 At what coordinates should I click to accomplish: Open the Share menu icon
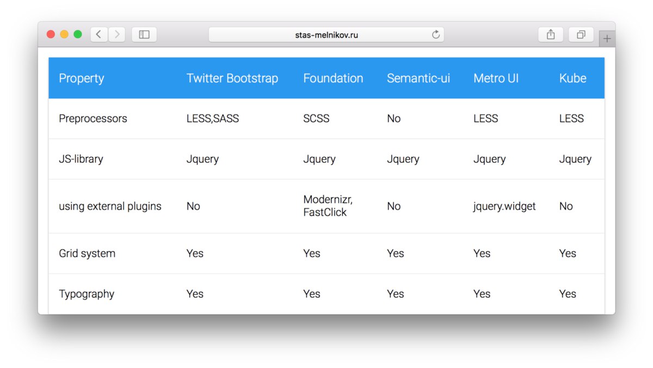point(551,35)
